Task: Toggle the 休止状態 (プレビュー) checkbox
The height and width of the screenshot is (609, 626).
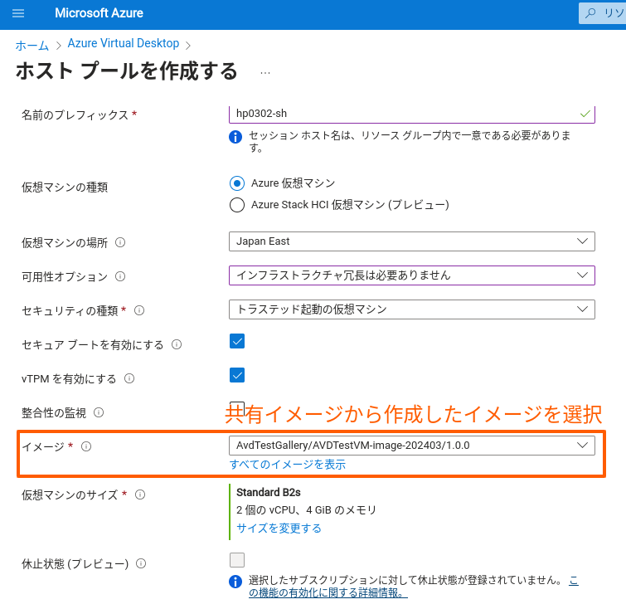Action: 237,560
